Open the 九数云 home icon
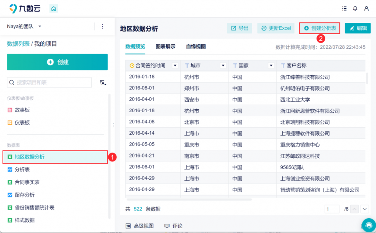Viewport: 376px width, 233px height. (x=54, y=8)
